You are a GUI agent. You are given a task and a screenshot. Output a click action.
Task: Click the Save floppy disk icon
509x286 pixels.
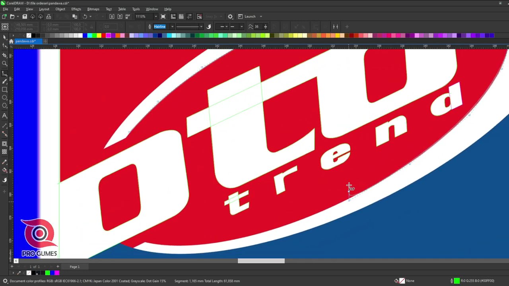pyautogui.click(x=25, y=16)
